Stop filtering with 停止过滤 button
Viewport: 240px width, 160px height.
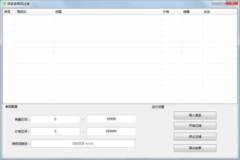[x=195, y=137]
